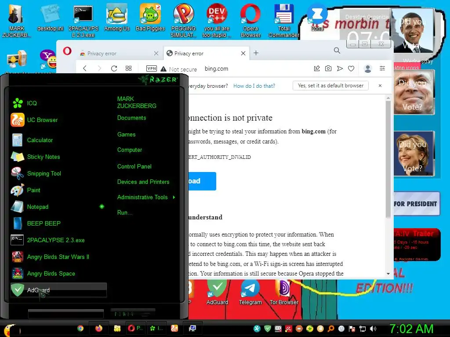Image resolution: width=450 pixels, height=337 pixels.
Task: Click the page vertical scrollbar thumb
Action: [x=388, y=159]
